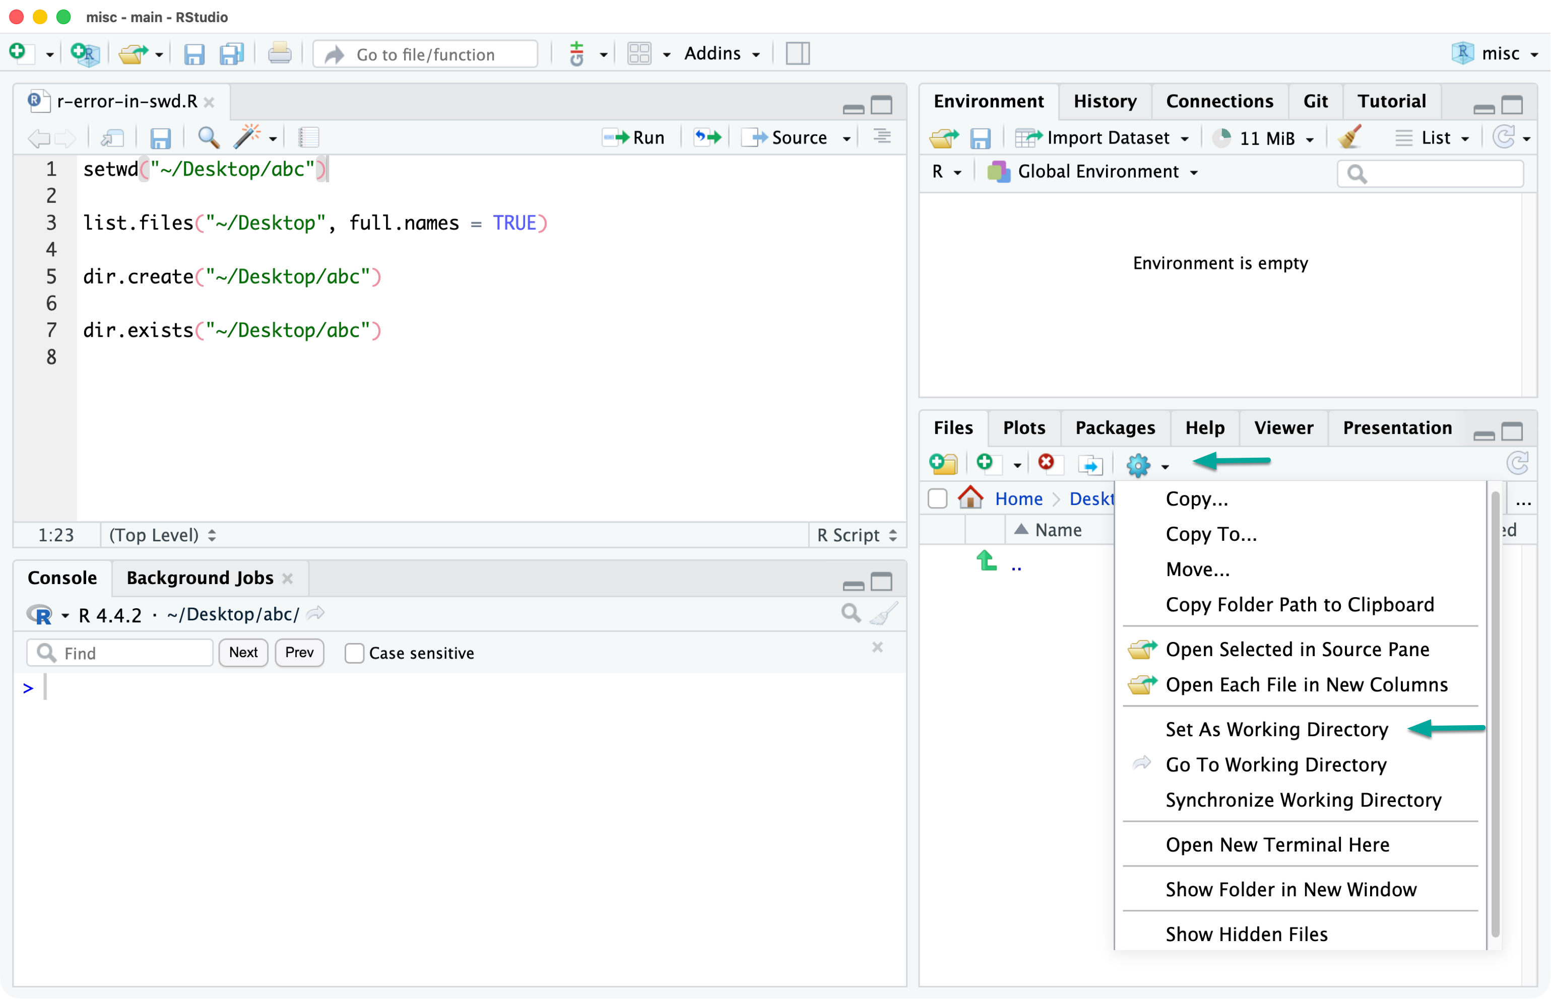This screenshot has width=1551, height=999.
Task: Save the r-error-in-swd.R script via disk icon
Action: (x=161, y=137)
